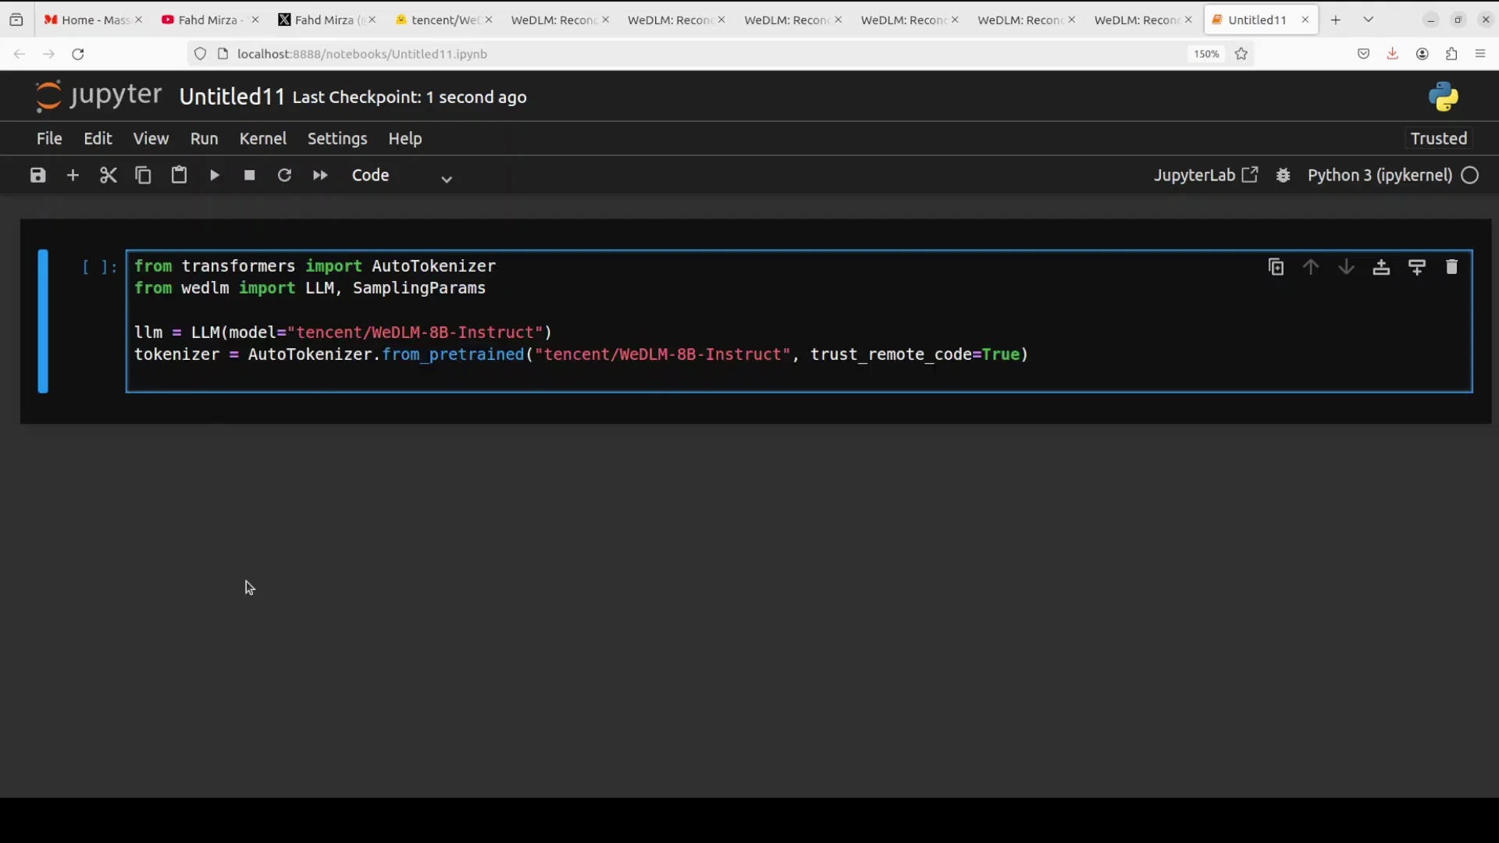Restart the kernel with circular arrow icon
Image resolution: width=1499 pixels, height=843 pixels.
(284, 175)
